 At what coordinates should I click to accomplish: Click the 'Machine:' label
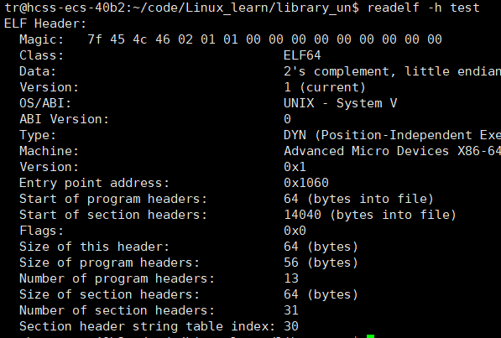(x=49, y=151)
